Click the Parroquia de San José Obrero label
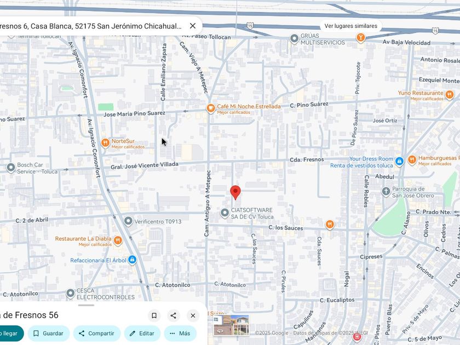 click(413, 192)
